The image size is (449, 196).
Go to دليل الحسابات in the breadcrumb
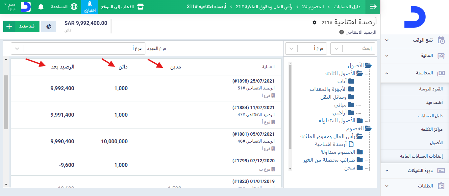tap(347, 7)
